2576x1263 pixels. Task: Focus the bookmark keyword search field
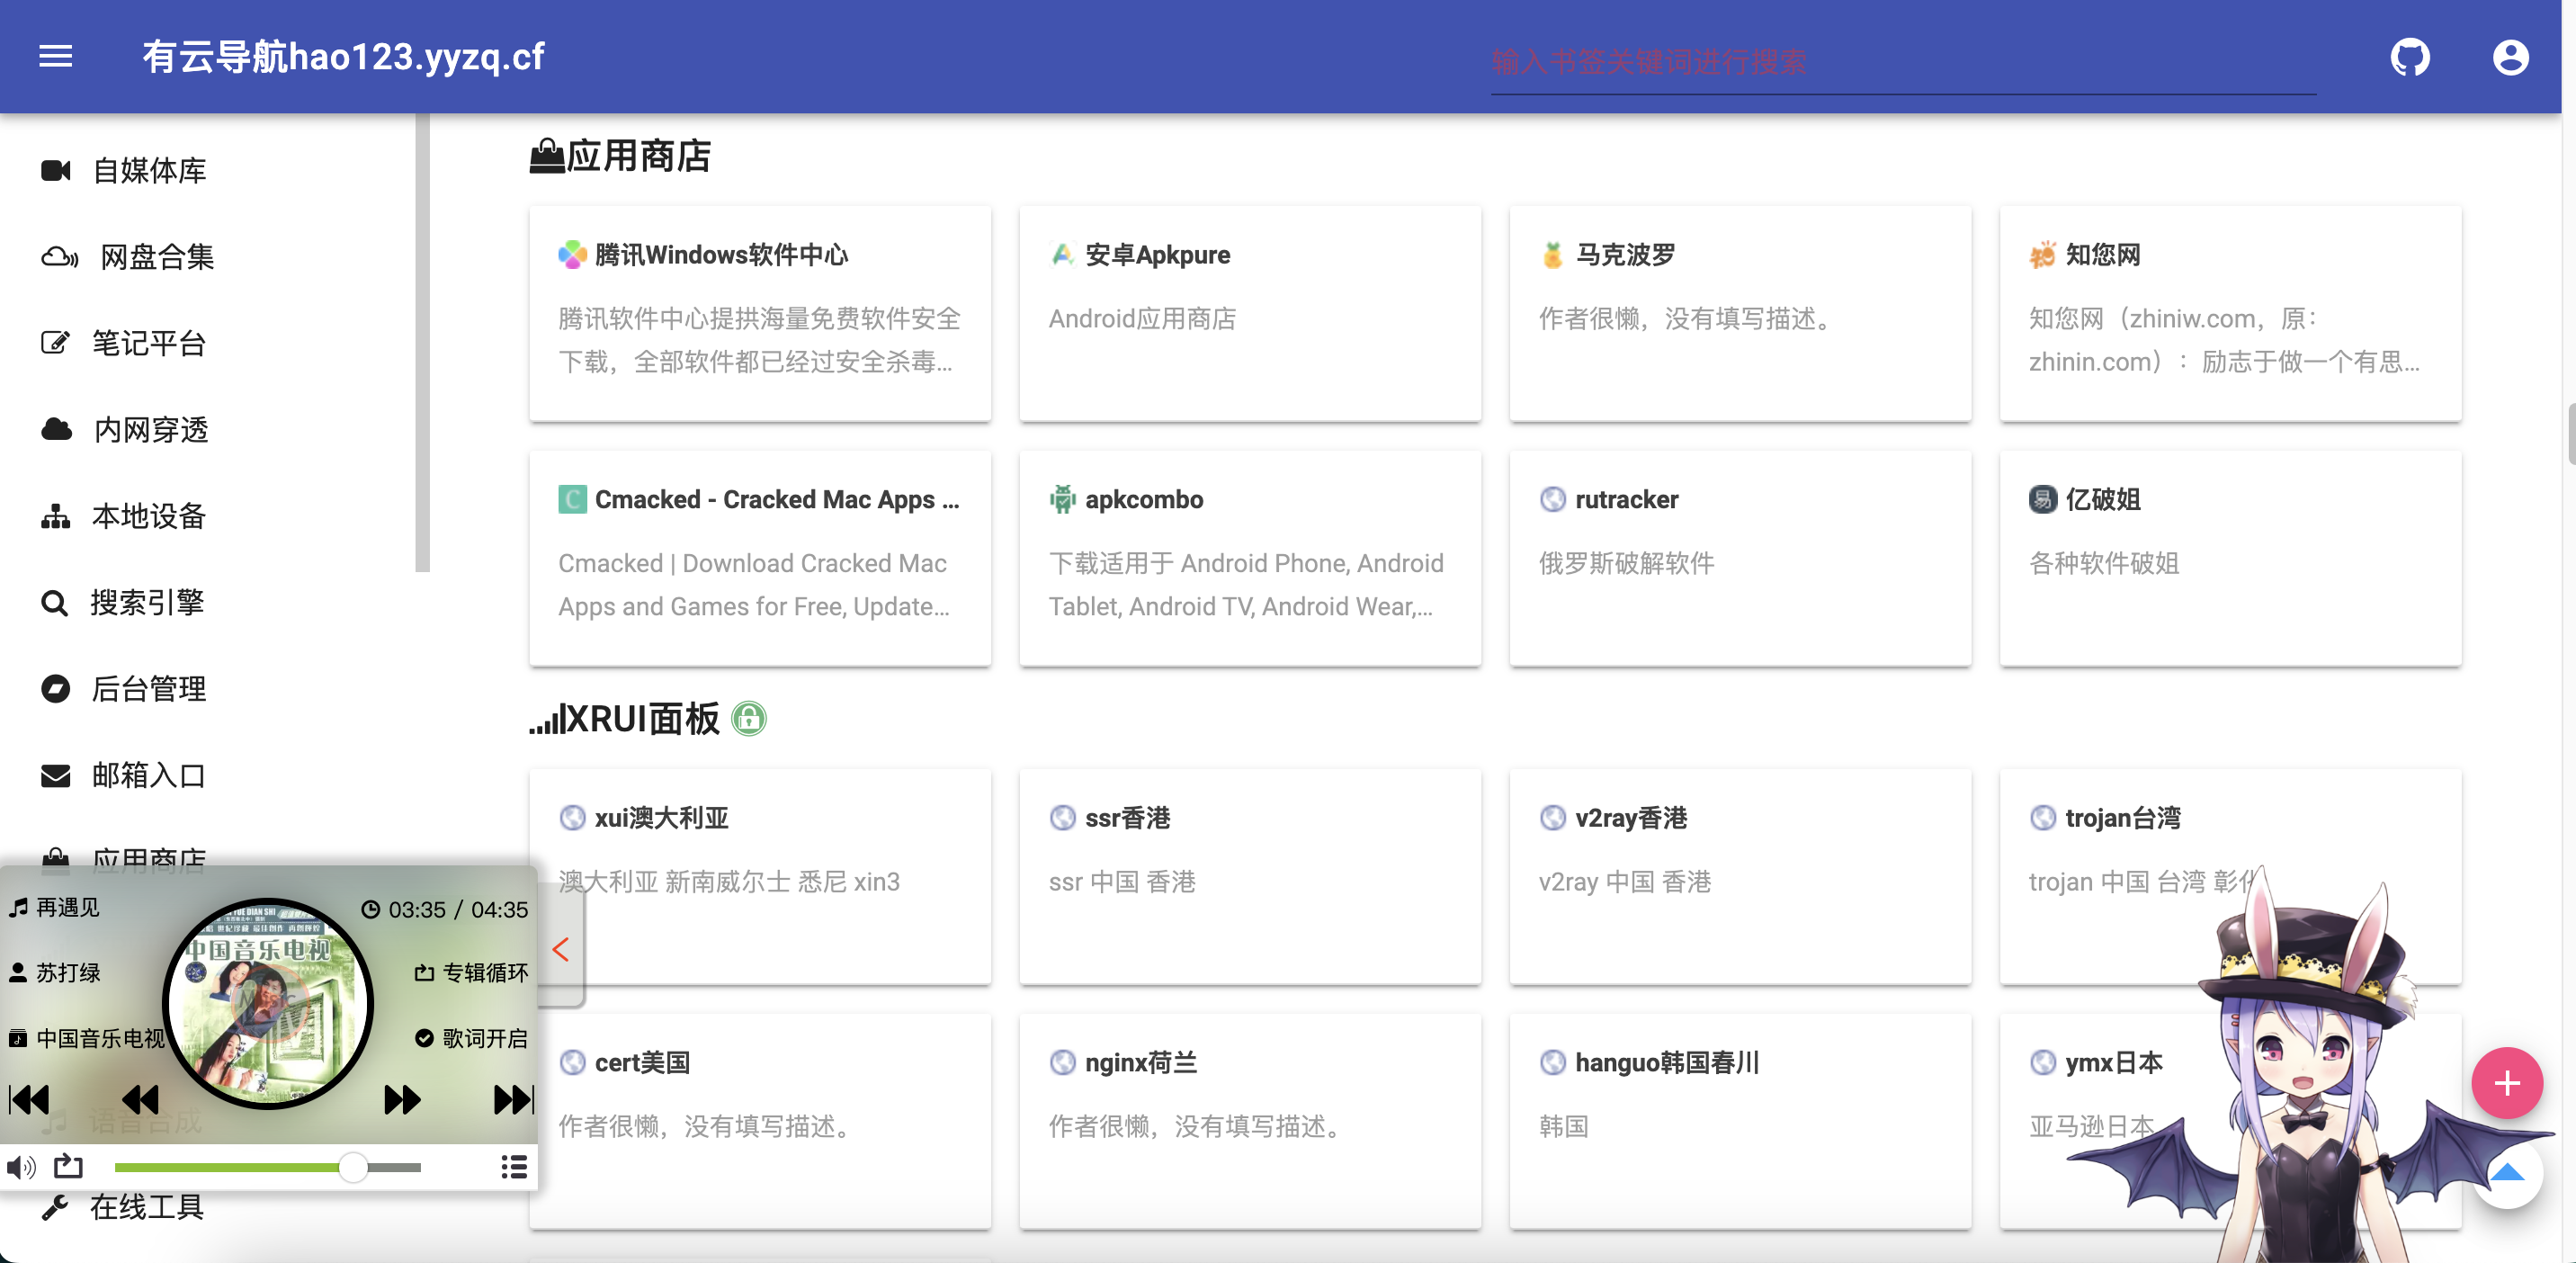(1902, 62)
